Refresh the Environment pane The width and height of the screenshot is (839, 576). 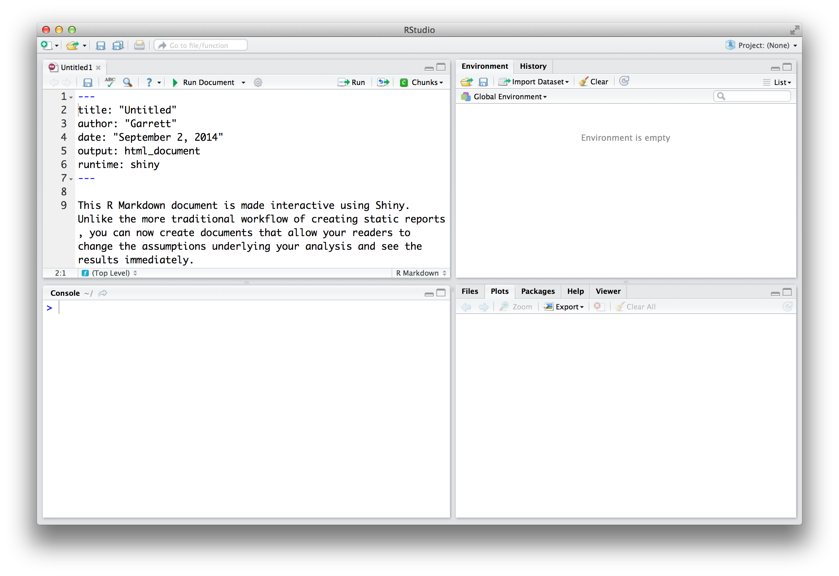[x=624, y=81]
